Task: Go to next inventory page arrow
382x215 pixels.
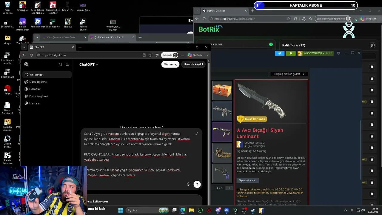Action: click(x=229, y=188)
